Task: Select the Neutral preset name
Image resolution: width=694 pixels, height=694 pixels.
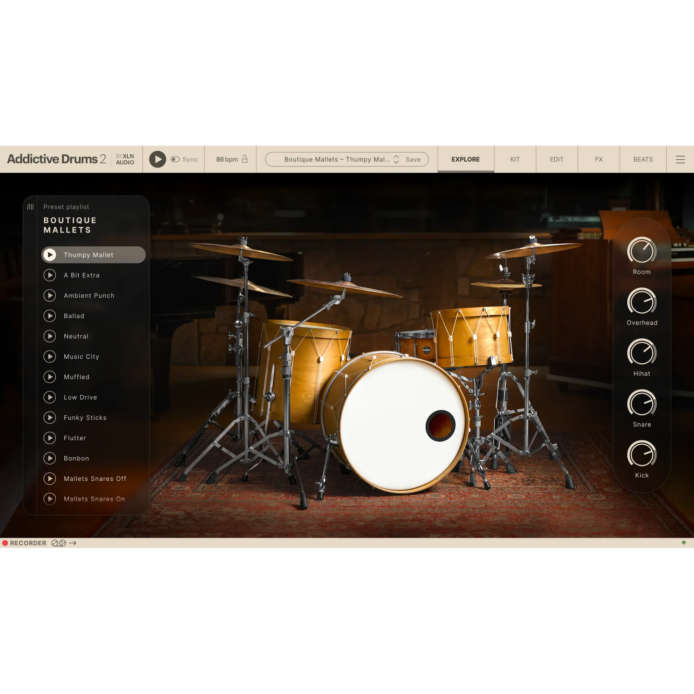Action: pyautogui.click(x=76, y=336)
